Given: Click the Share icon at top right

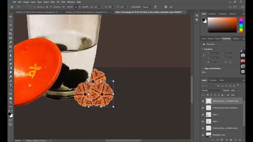Looking at the screenshot, I should click(242, 7).
